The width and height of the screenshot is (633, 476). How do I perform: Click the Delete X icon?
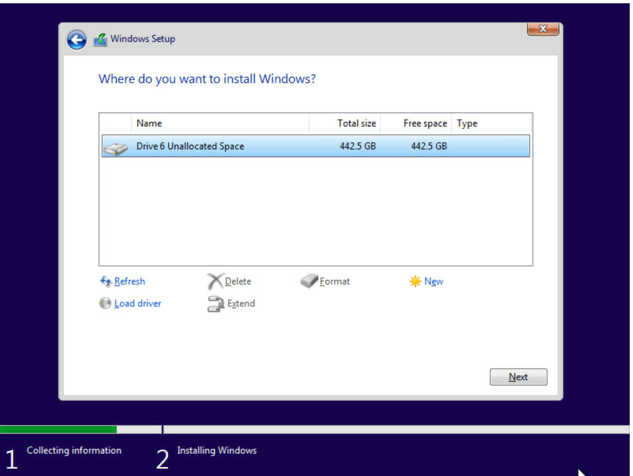pyautogui.click(x=215, y=280)
